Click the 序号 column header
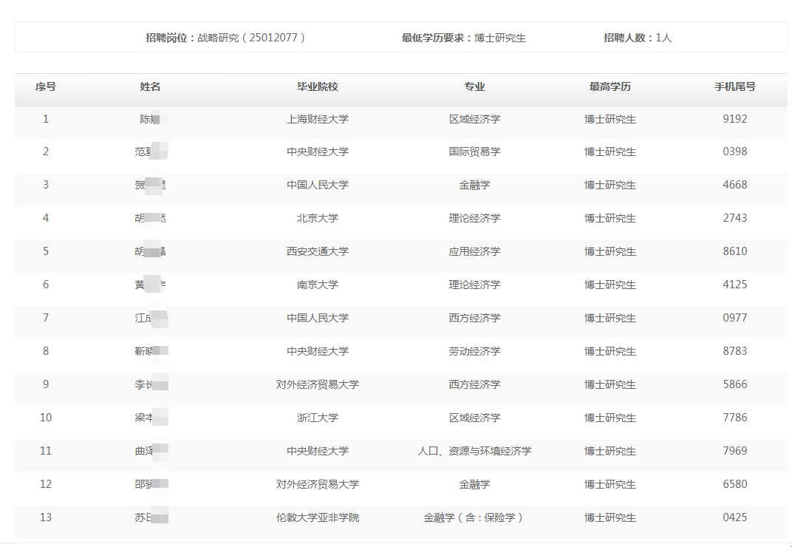Viewport: 792px width, 547px height. [x=46, y=86]
